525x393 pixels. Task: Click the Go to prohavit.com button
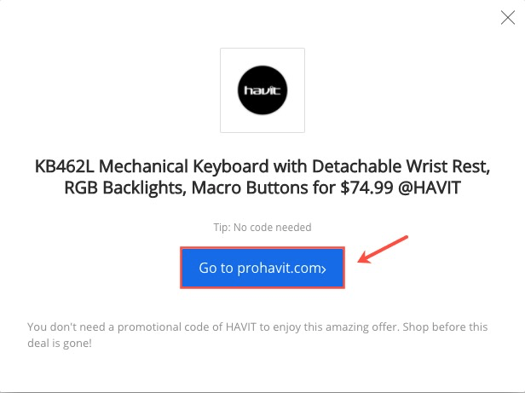click(x=262, y=268)
